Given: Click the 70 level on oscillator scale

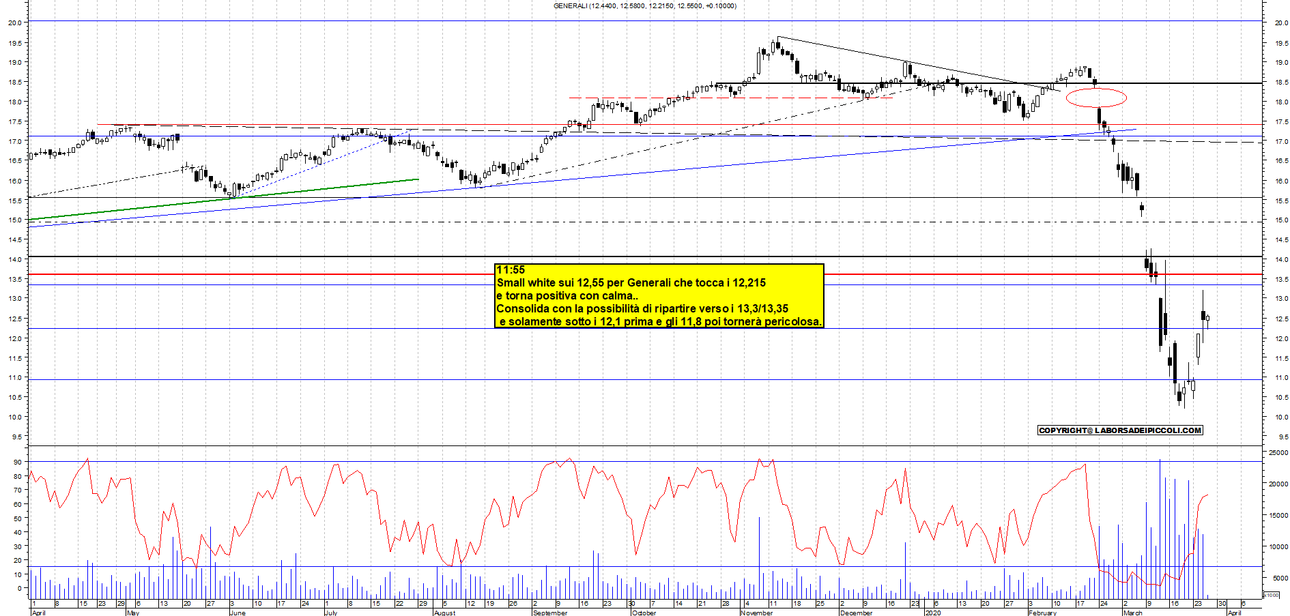Looking at the screenshot, I should (17, 490).
